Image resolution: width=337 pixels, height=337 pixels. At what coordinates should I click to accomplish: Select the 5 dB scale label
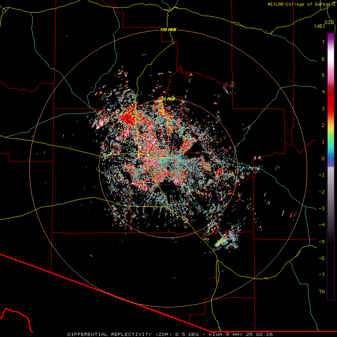tap(323, 75)
